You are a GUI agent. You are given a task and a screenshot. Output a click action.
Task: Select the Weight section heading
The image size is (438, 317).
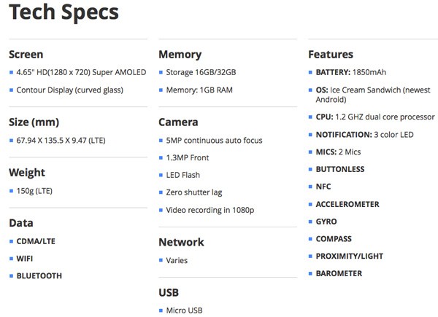point(27,173)
